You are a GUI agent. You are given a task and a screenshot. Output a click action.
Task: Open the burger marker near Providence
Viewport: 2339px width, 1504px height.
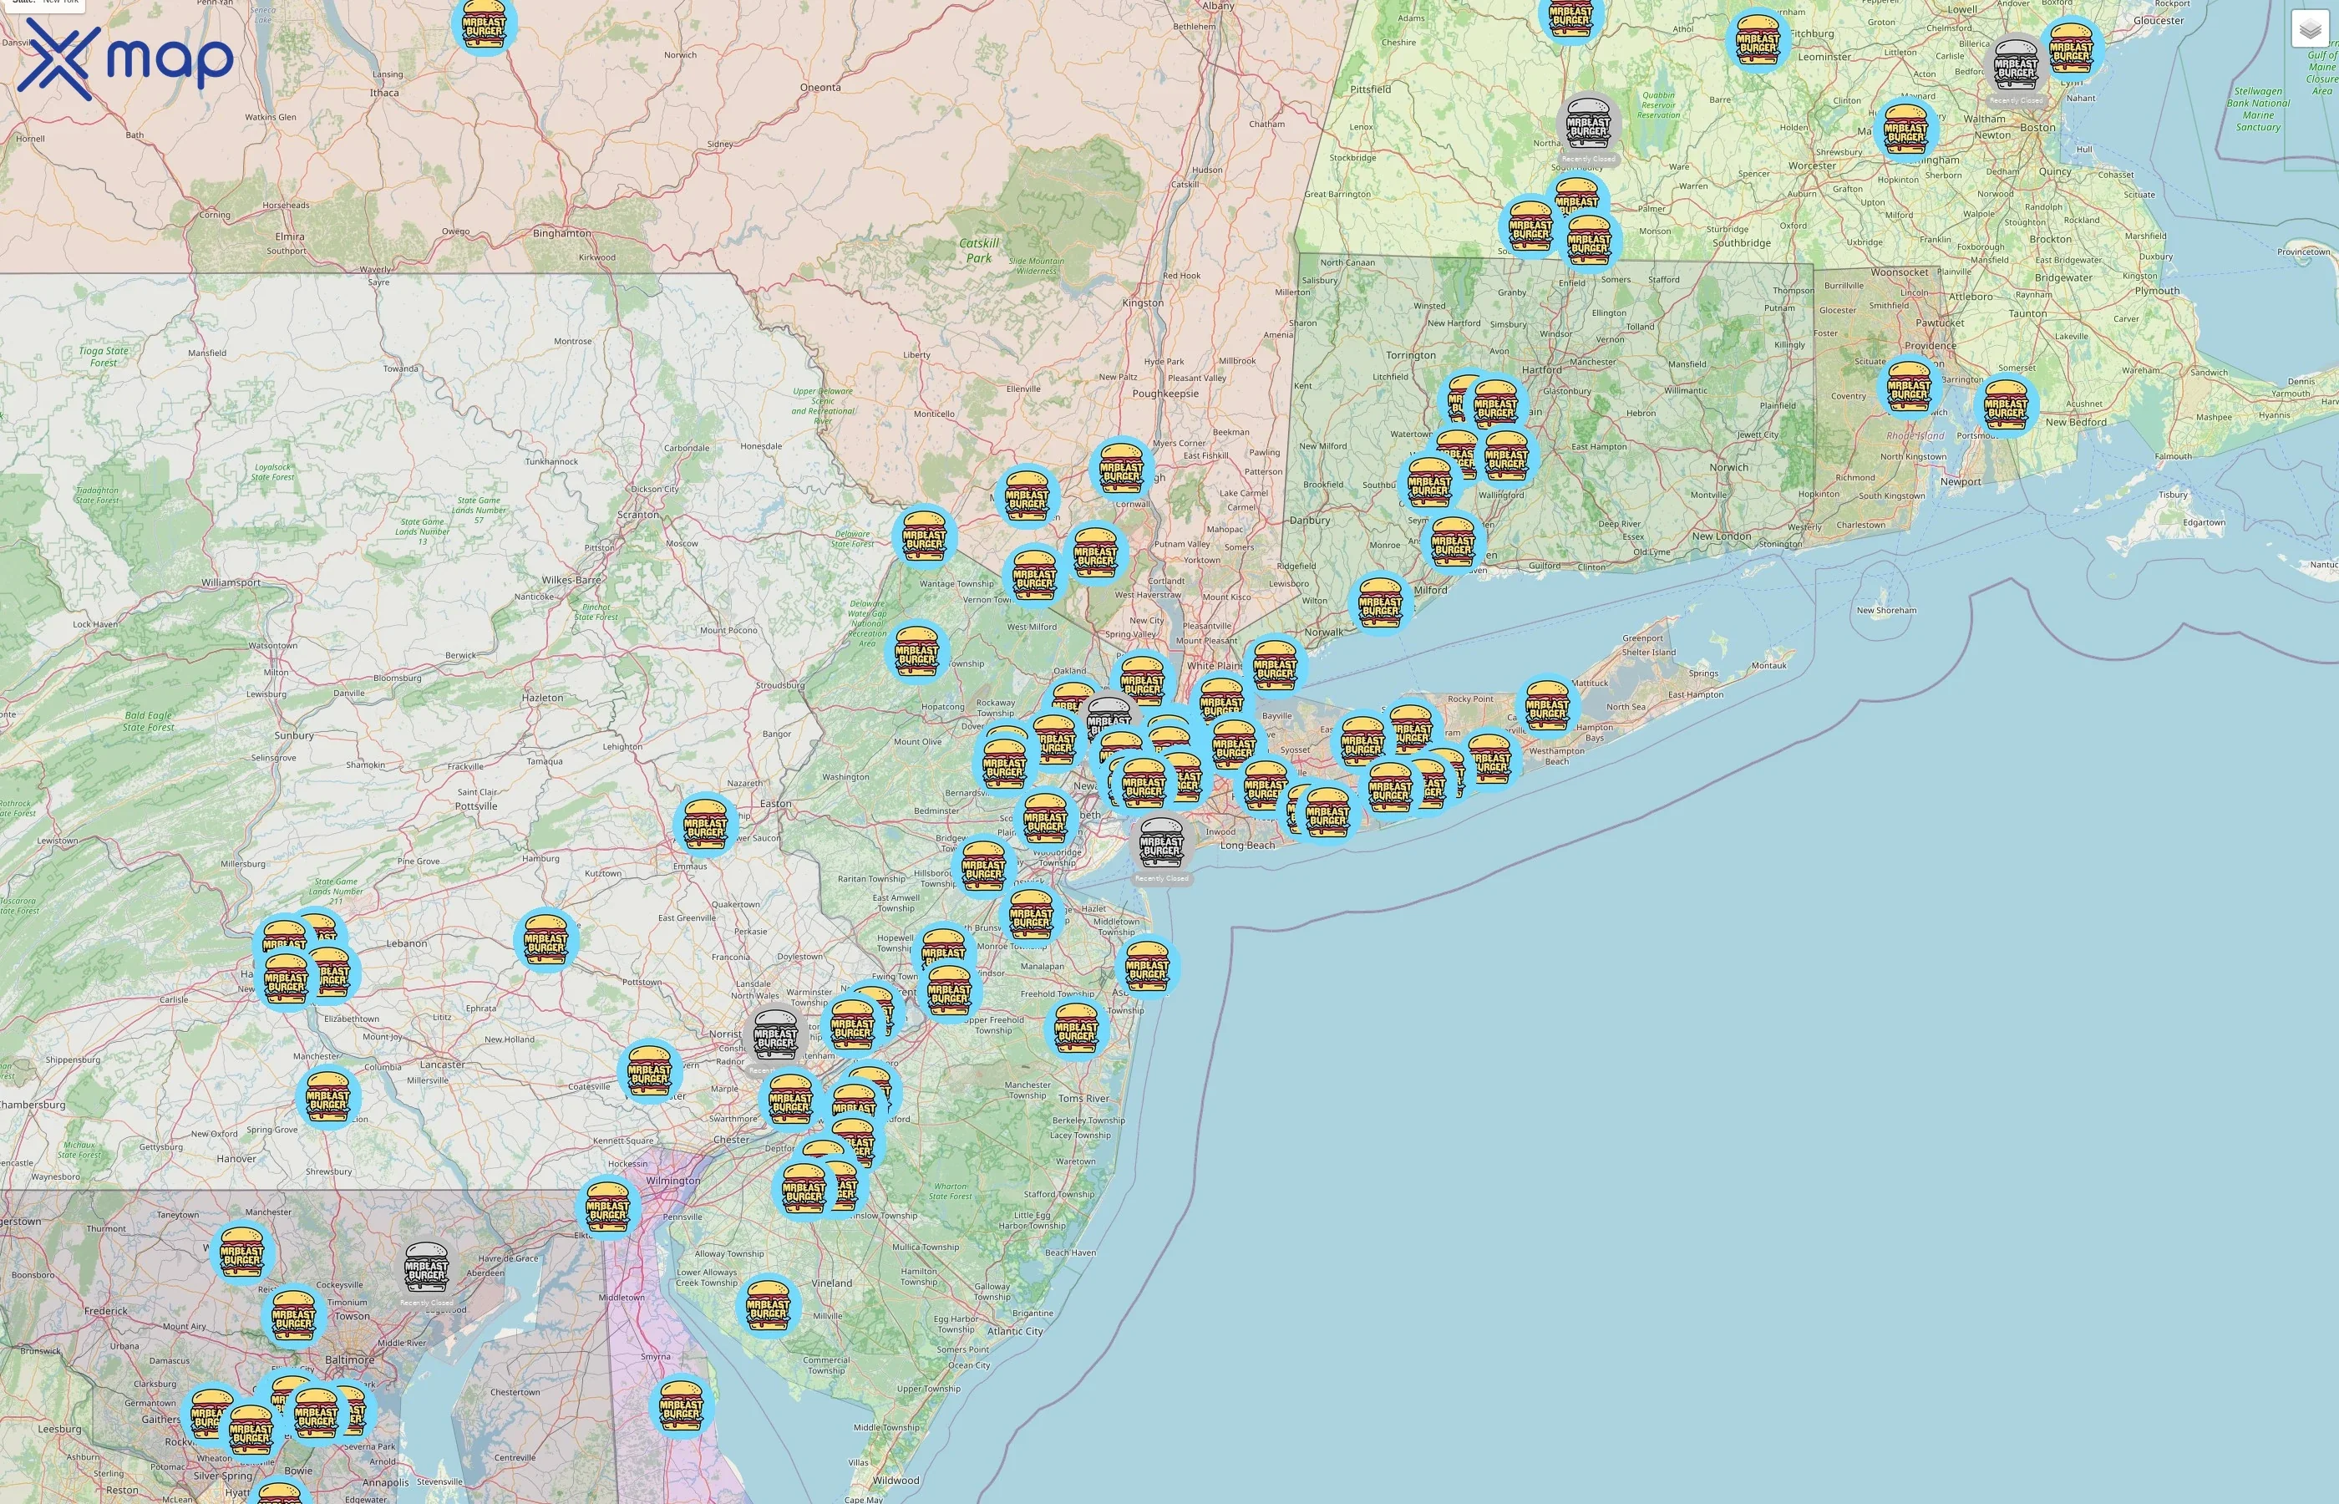click(1909, 387)
